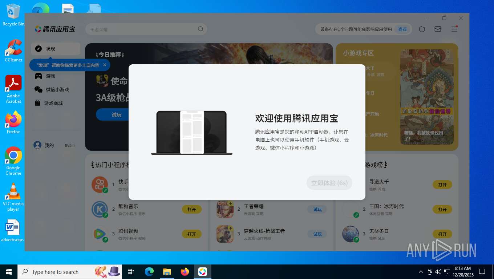Select 发现 in the sidebar
Viewport: 494px width, 279px height.
pyautogui.click(x=56, y=49)
